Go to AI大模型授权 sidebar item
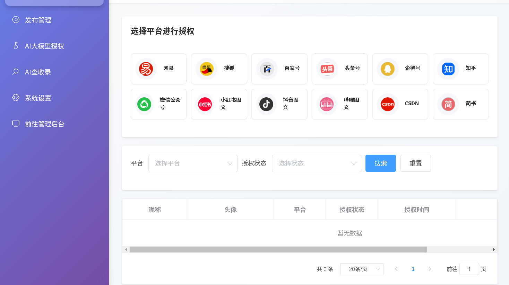Viewport: 509px width, 285px height. pyautogui.click(x=44, y=46)
